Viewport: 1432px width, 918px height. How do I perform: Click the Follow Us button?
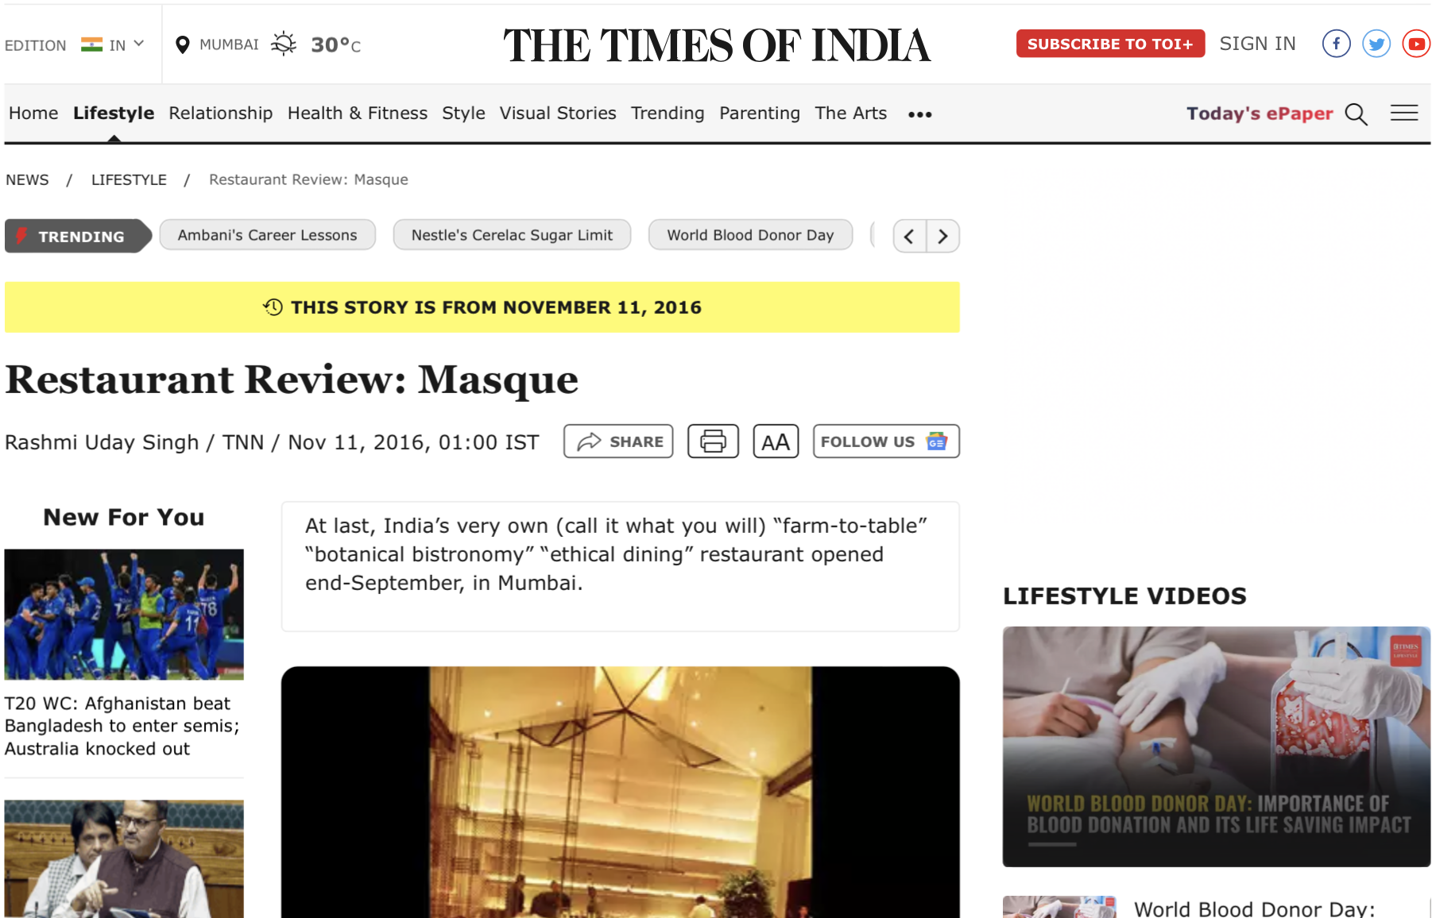tap(886, 442)
